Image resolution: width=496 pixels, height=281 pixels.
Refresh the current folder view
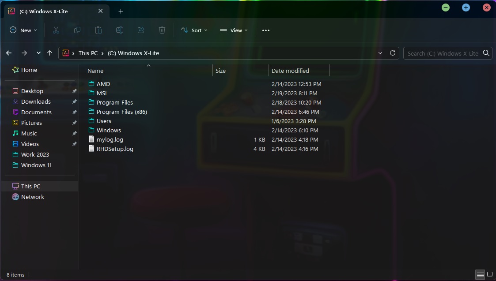point(393,53)
